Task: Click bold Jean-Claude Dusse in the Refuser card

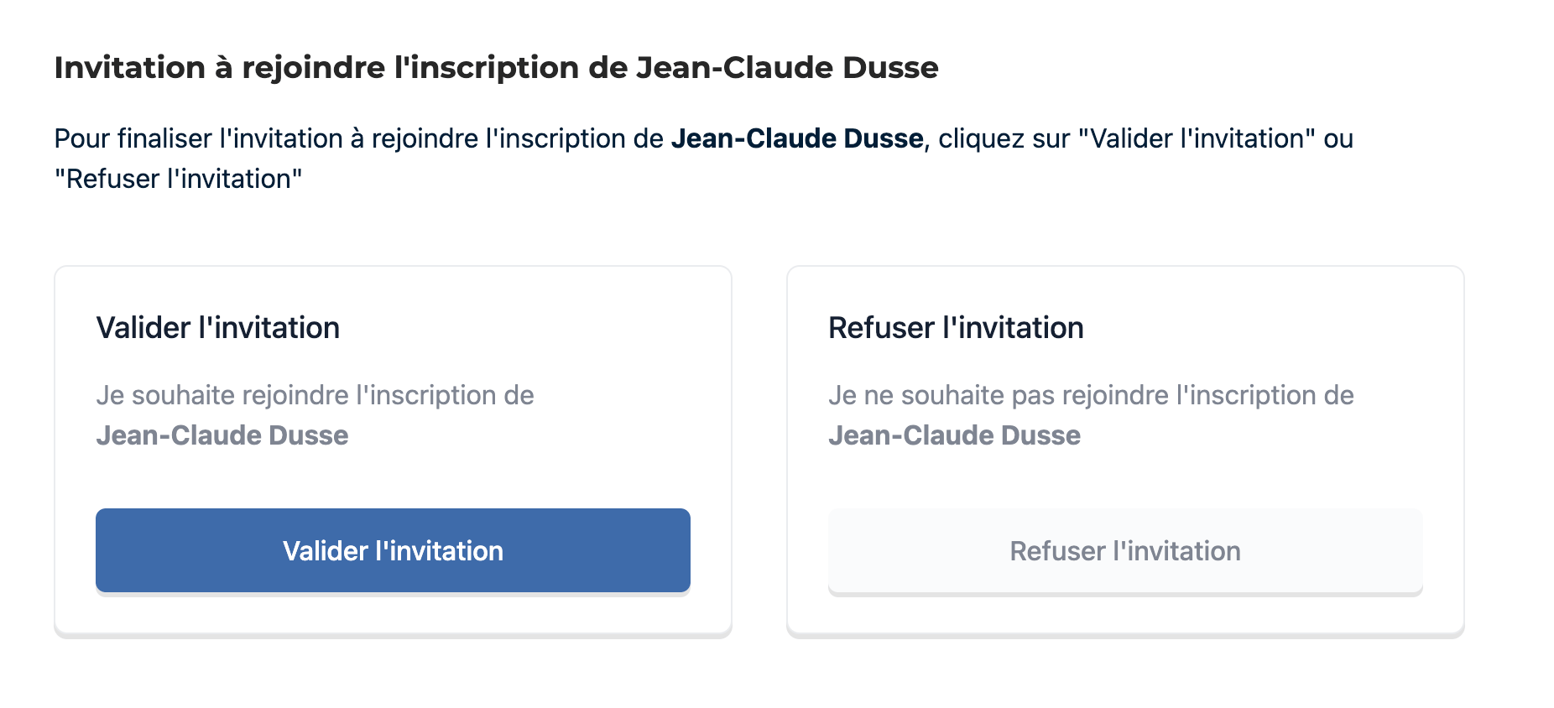Action: point(954,435)
